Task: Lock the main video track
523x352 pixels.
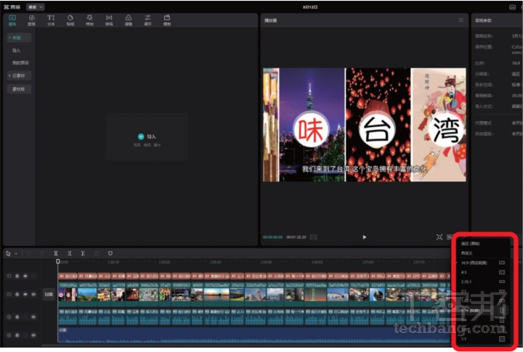Action: point(17,295)
